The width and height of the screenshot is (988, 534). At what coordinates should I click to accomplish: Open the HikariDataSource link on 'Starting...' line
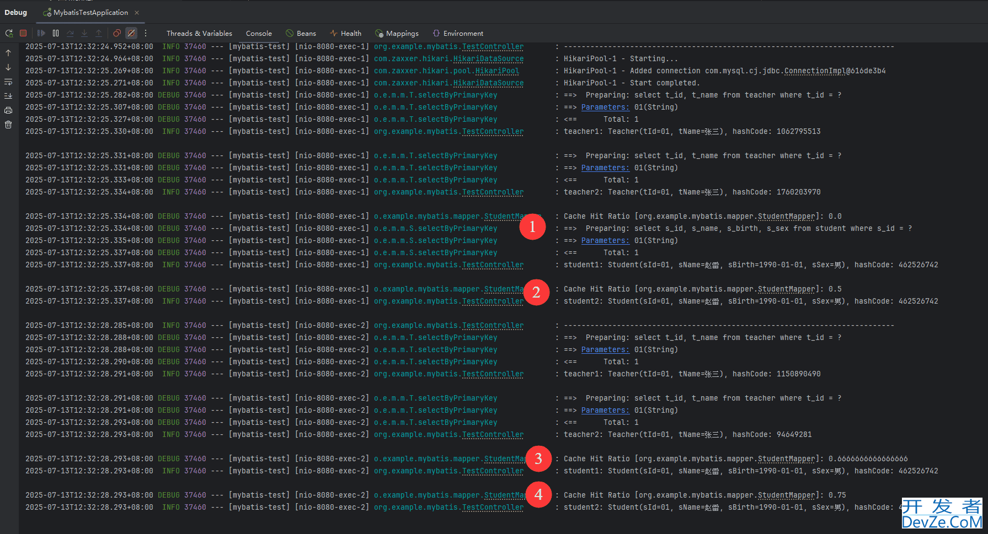click(x=488, y=59)
